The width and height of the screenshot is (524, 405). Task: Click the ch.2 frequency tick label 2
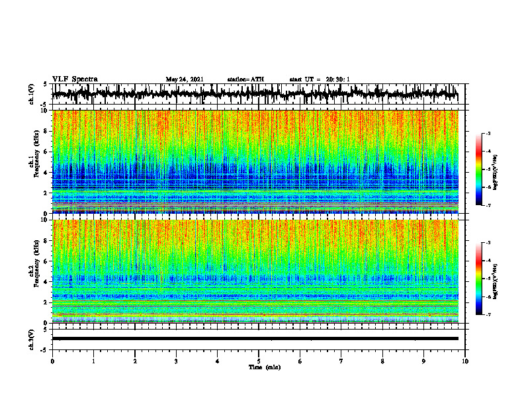(46, 302)
